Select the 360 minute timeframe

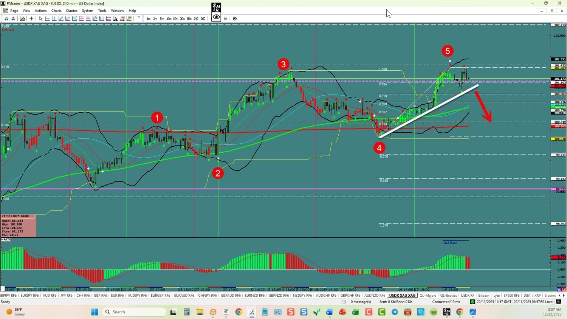203,19
